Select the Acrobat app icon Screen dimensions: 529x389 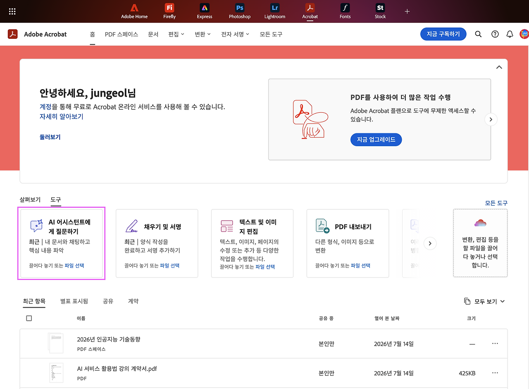[x=310, y=11]
